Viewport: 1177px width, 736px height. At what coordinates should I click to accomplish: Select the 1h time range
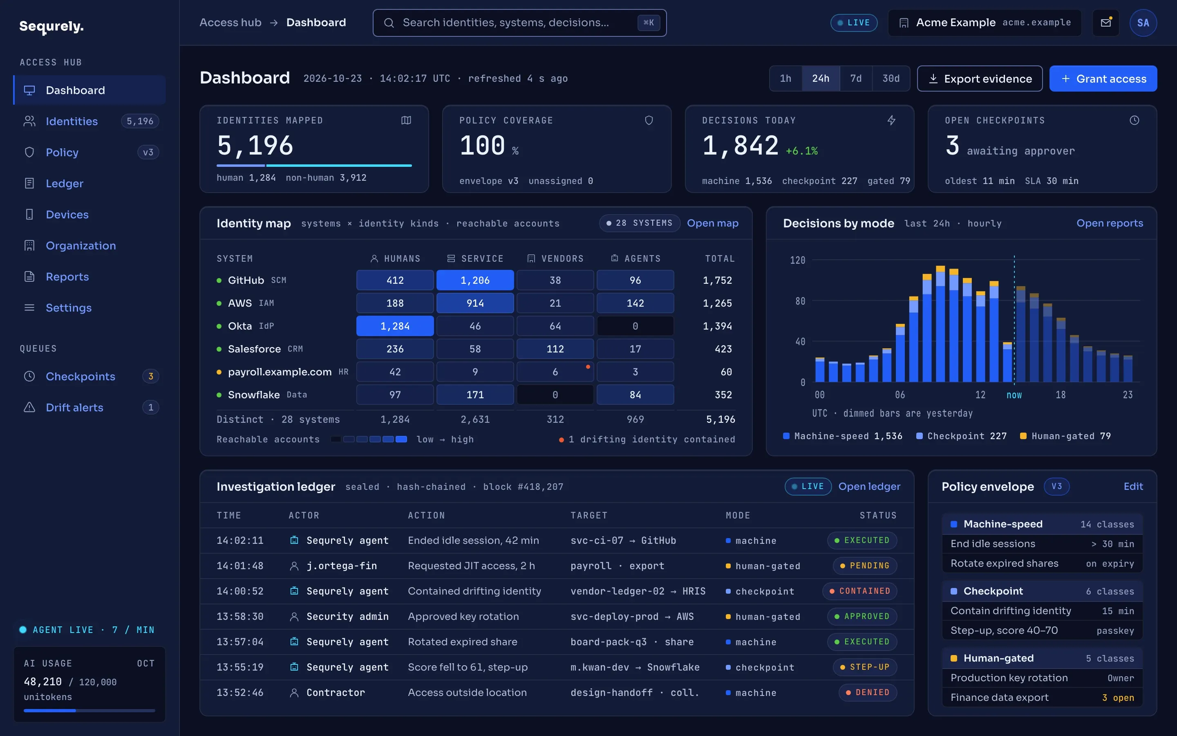tap(785, 79)
